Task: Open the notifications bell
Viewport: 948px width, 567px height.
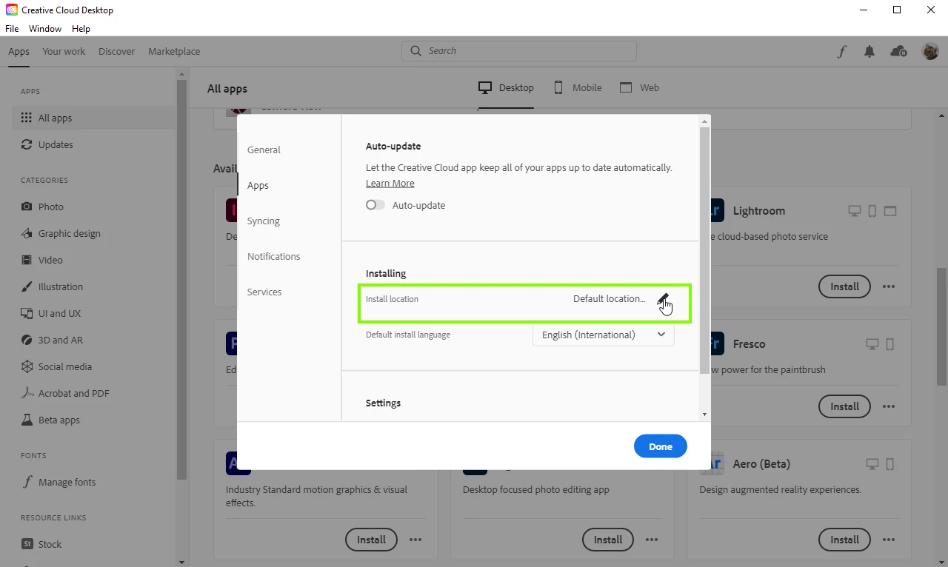Action: pyautogui.click(x=869, y=51)
